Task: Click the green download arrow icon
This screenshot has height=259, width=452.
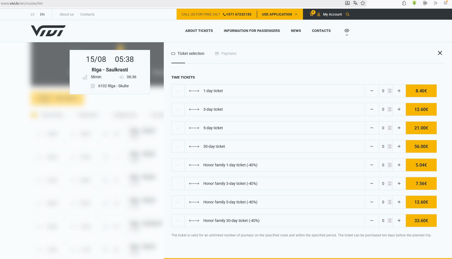Action: tap(414, 3)
